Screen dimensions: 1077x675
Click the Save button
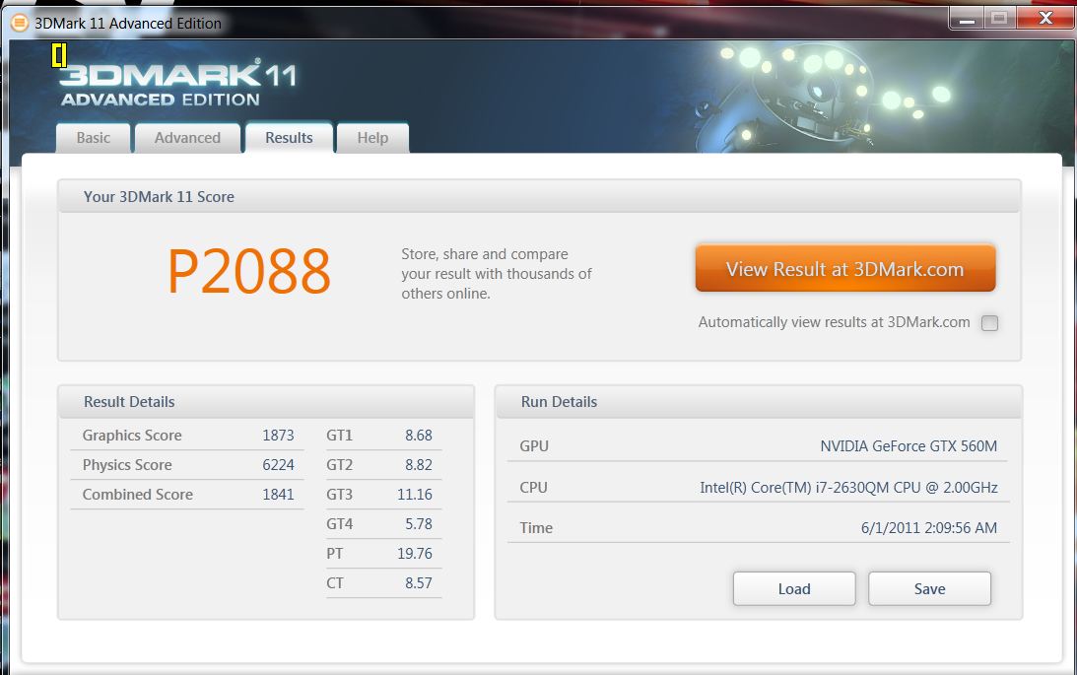929,588
